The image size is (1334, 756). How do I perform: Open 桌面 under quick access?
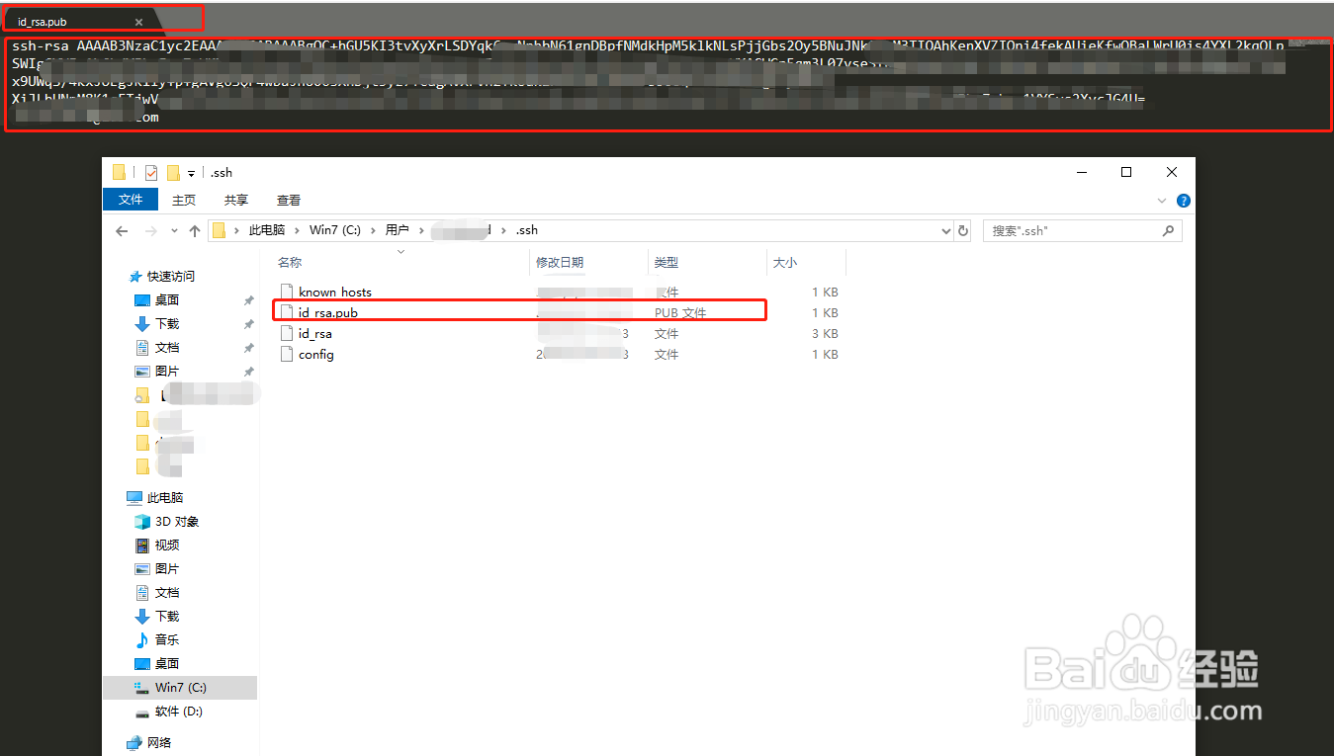pos(167,299)
